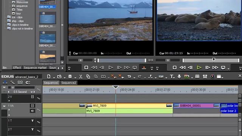Select the 'clips not in timeline' folder
Image resolution: width=242 pixels, height=136 pixels.
coord(22,29)
